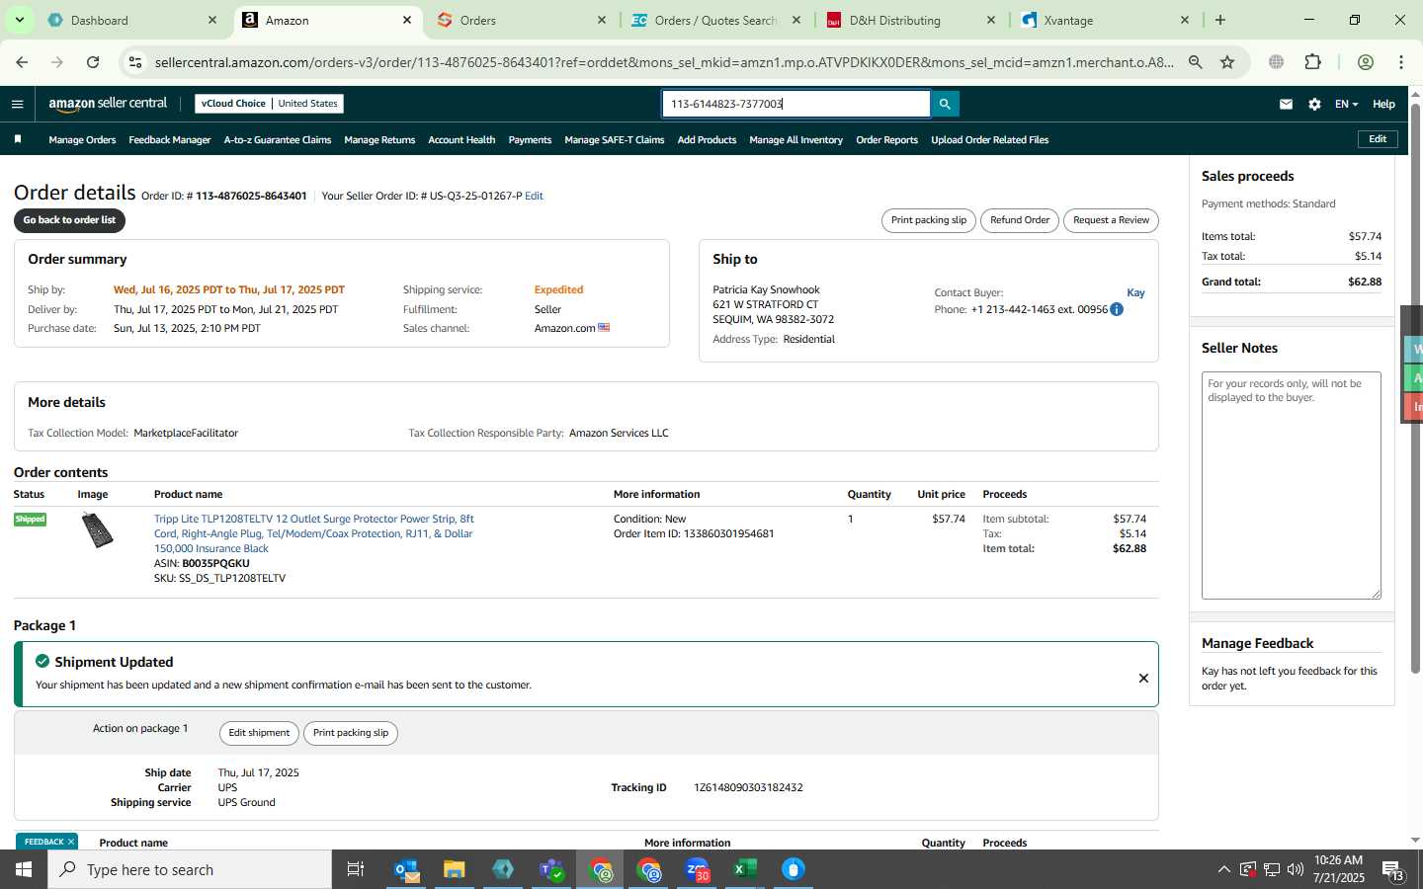1423x889 pixels.
Task: Edit the Seller Order ID link
Action: click(534, 196)
